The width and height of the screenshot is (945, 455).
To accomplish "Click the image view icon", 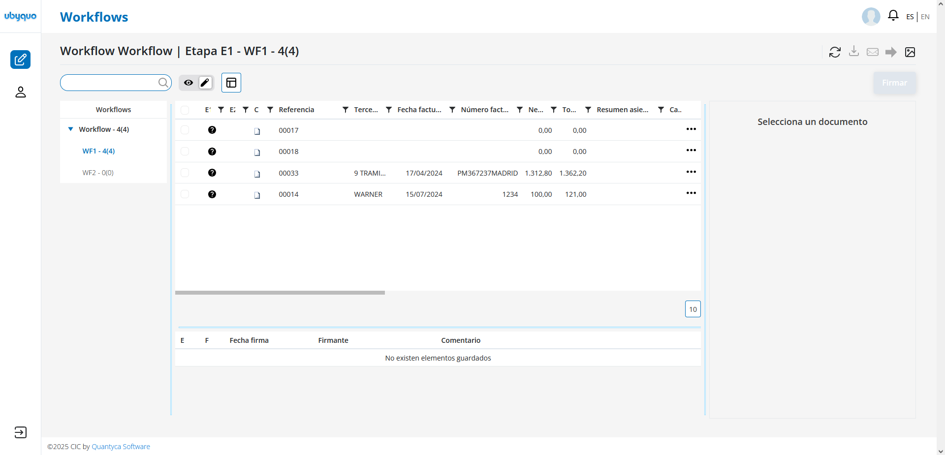I will [x=910, y=52].
